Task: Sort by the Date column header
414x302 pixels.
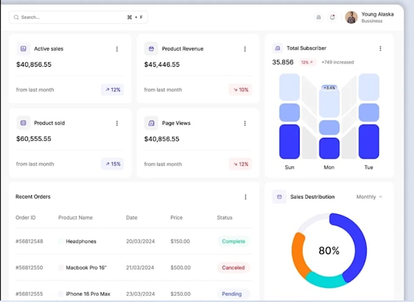Action: [x=132, y=218]
